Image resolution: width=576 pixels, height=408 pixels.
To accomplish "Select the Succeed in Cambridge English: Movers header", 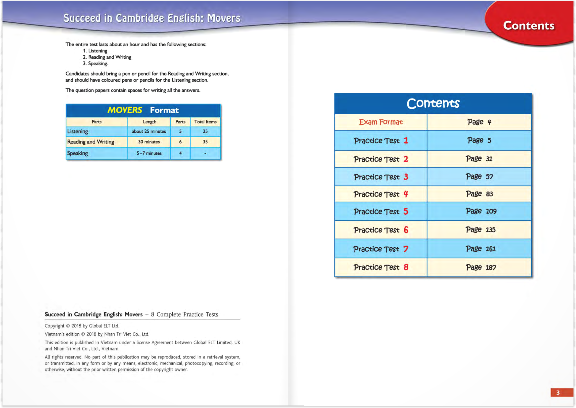I will tap(152, 18).
